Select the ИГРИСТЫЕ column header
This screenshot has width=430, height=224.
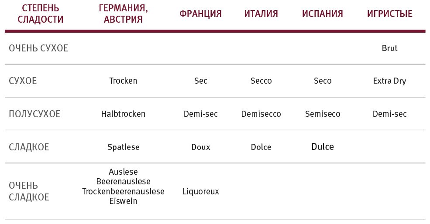390,14
